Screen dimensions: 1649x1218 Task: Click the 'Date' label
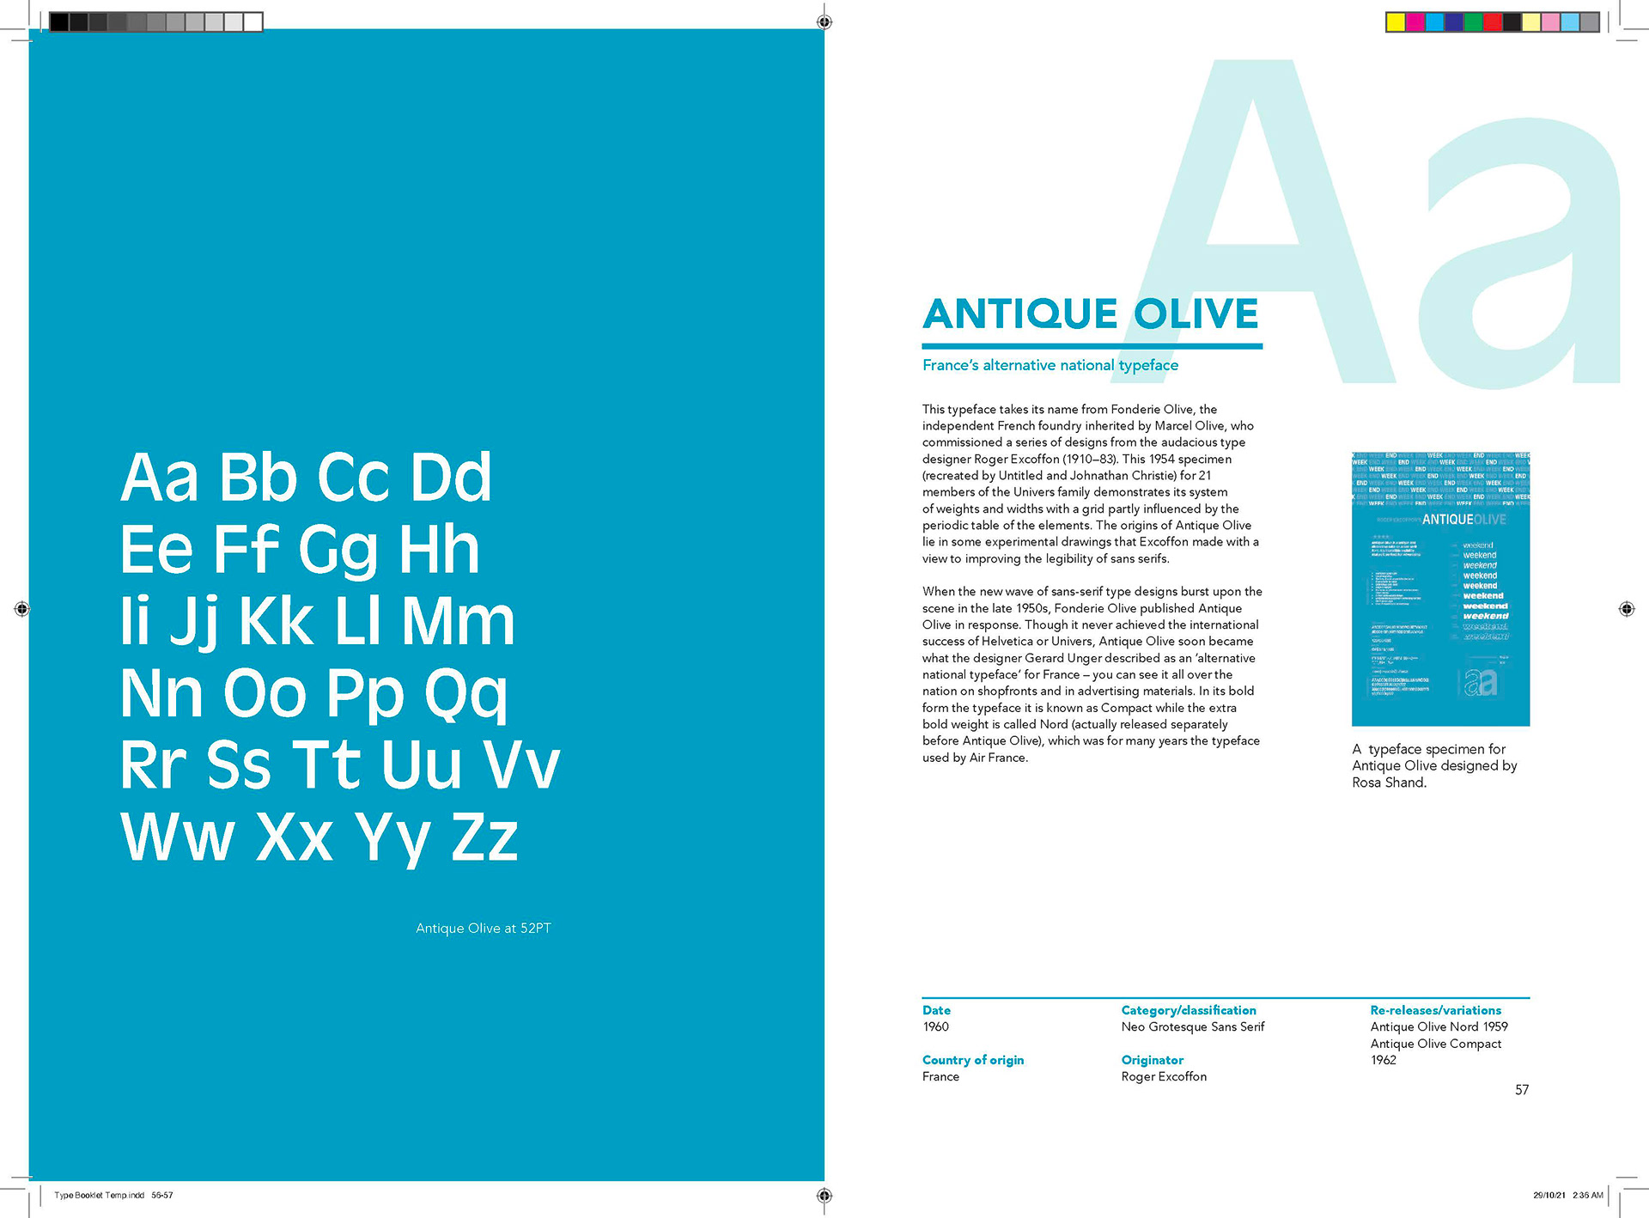click(x=936, y=1010)
